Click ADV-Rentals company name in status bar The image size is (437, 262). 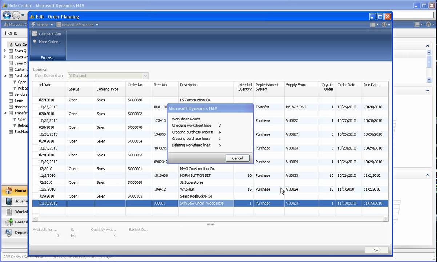coord(24,257)
